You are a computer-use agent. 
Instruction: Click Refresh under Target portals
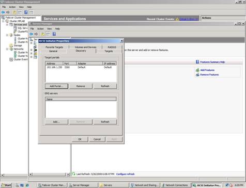(105, 86)
